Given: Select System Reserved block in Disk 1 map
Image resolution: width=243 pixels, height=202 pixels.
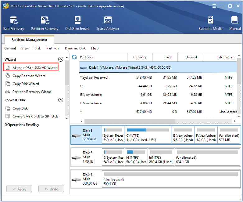Looking at the screenshot, I should click(113, 135).
